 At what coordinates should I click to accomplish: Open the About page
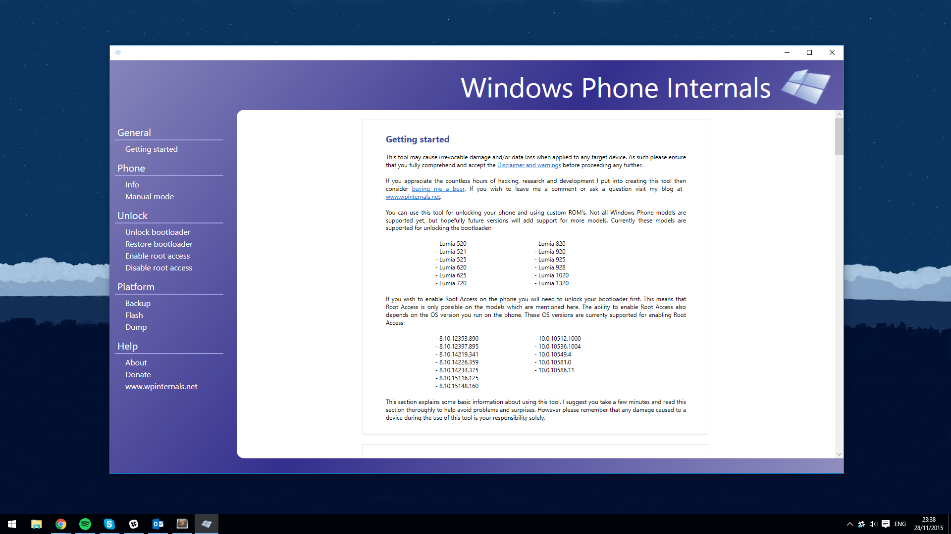[x=136, y=362]
